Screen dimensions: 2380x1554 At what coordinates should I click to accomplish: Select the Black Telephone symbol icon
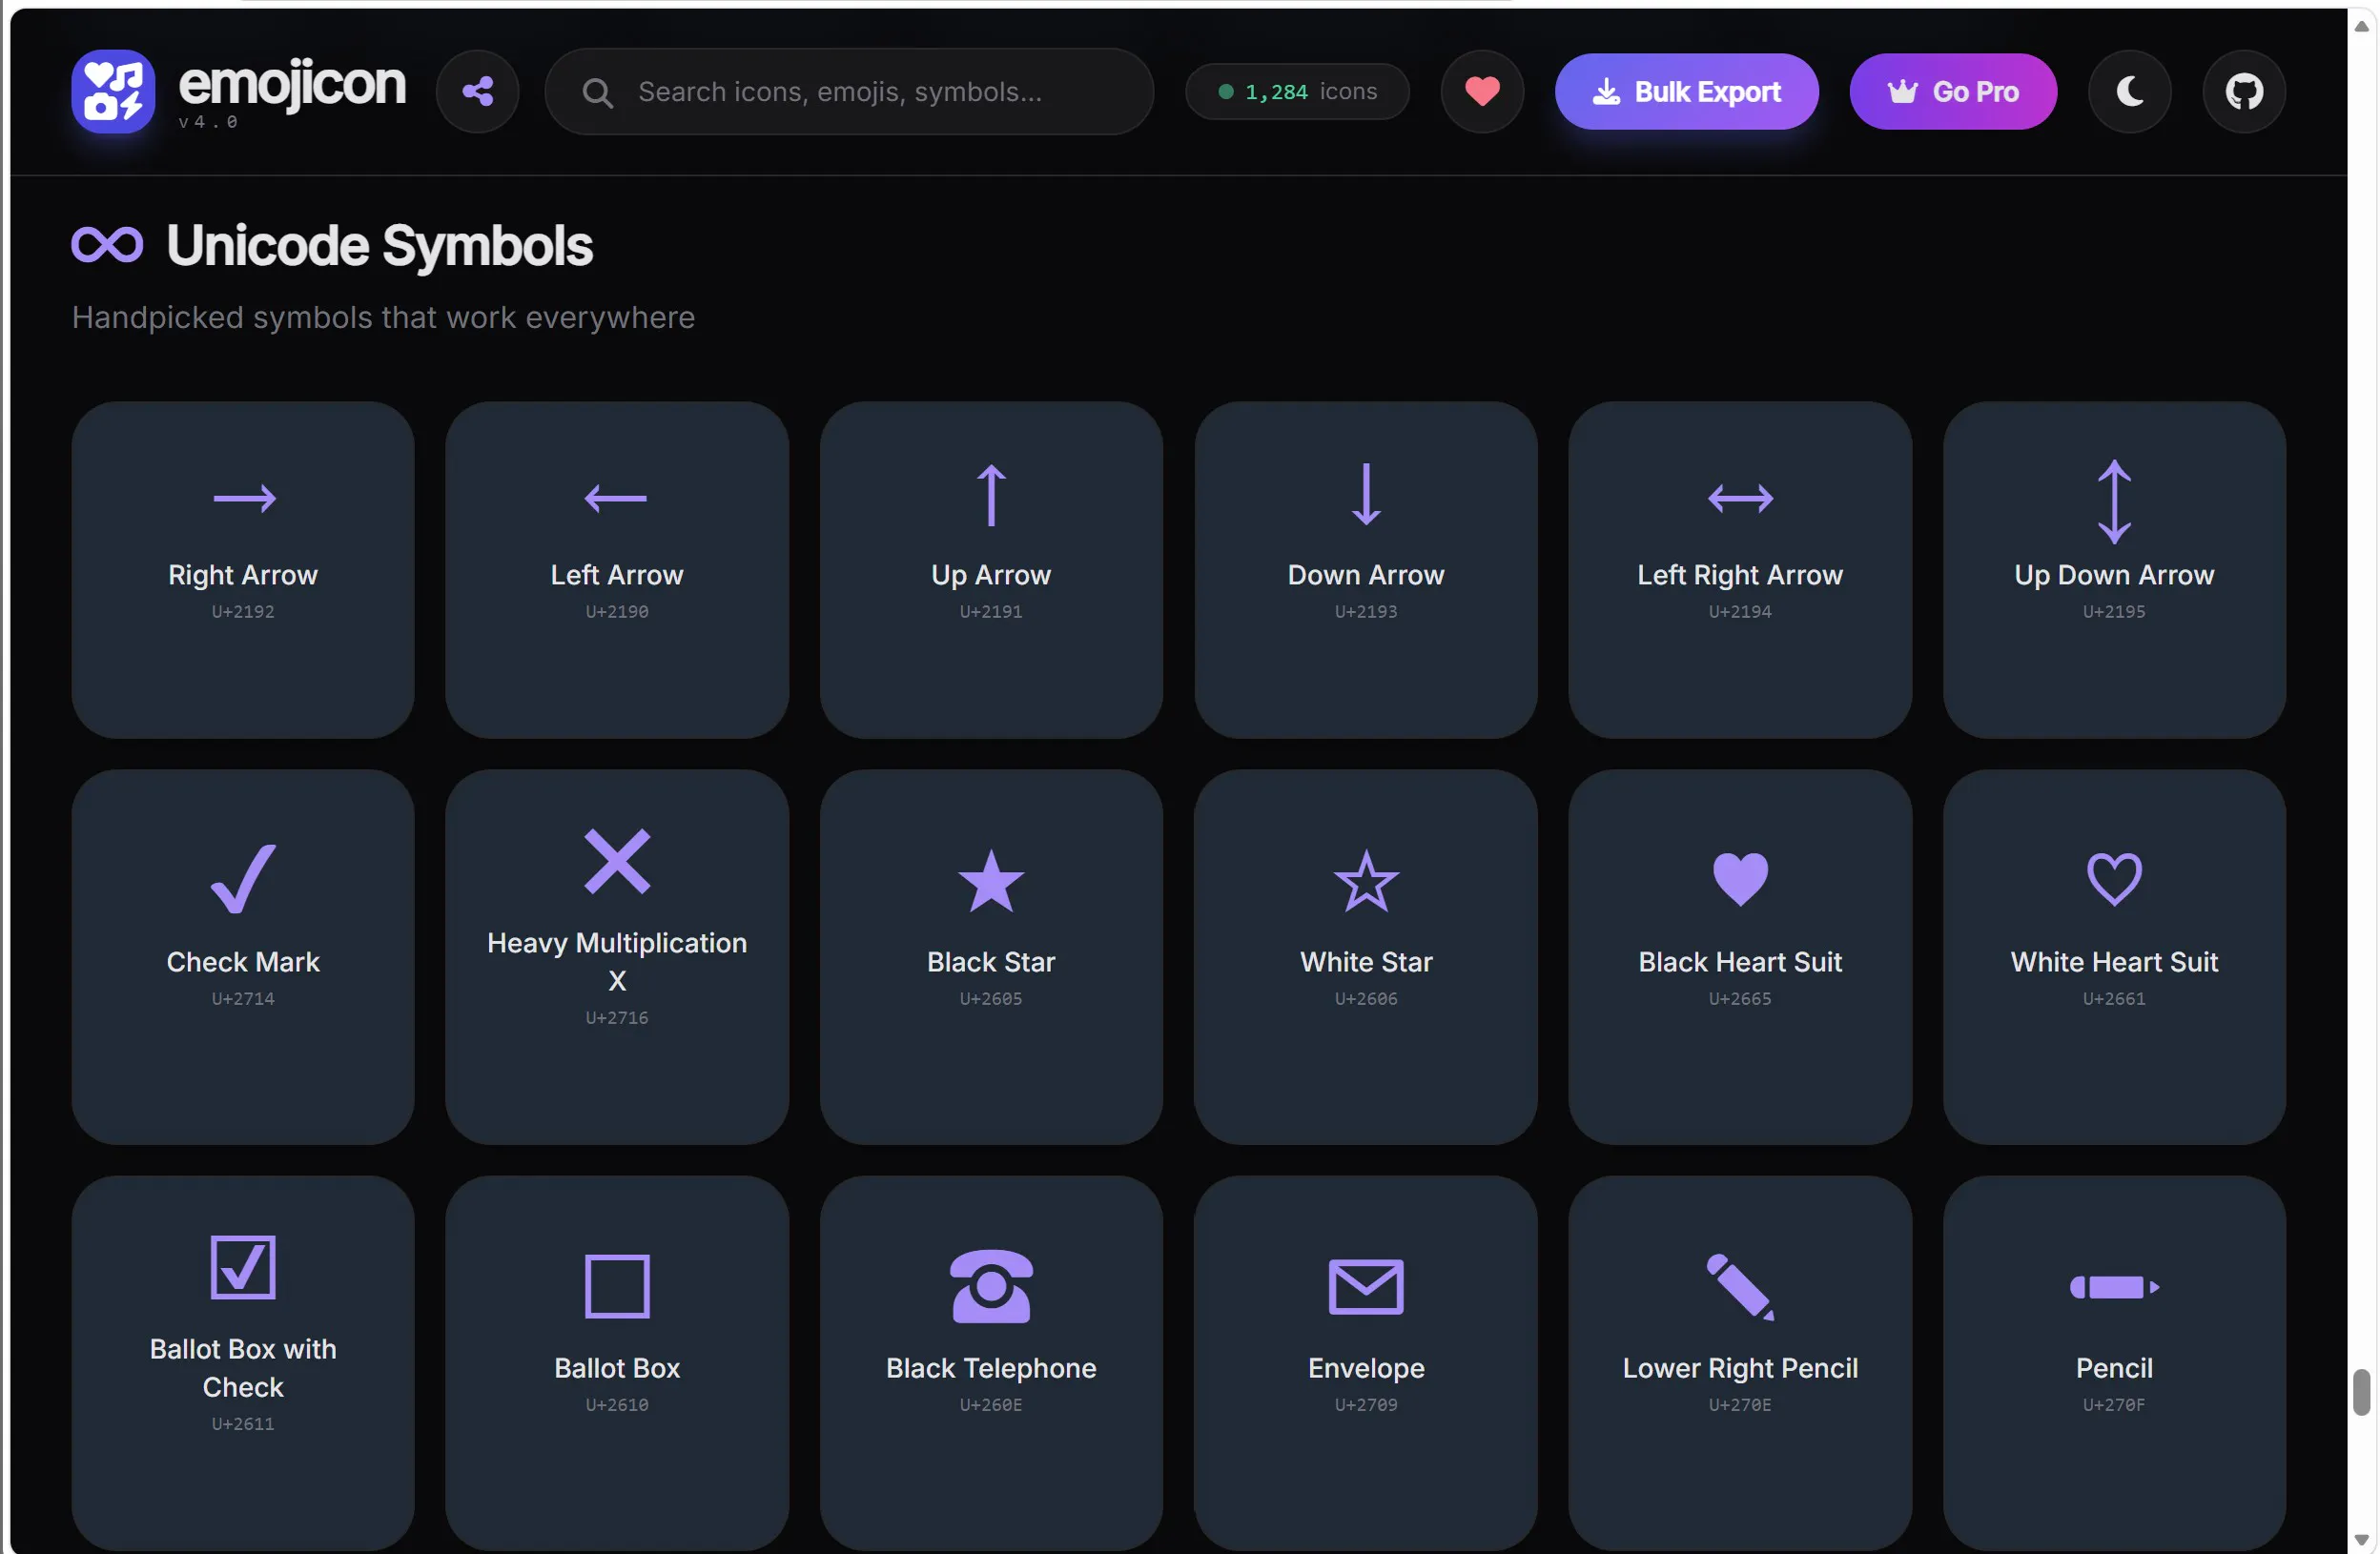[x=991, y=1286]
